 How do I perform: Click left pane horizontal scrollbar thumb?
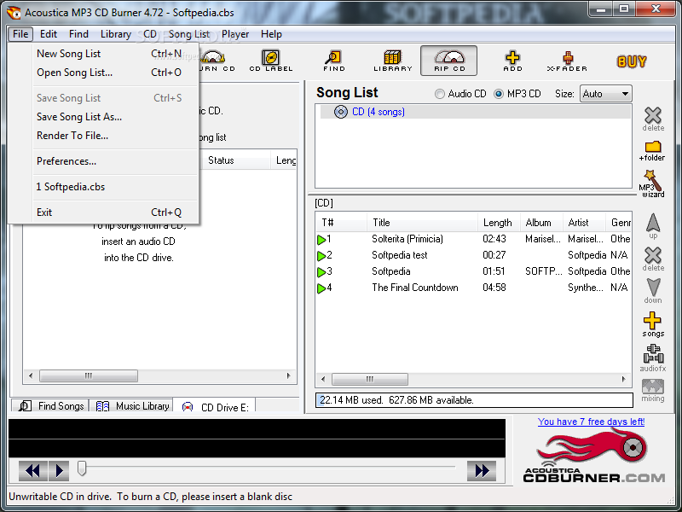coord(89,375)
